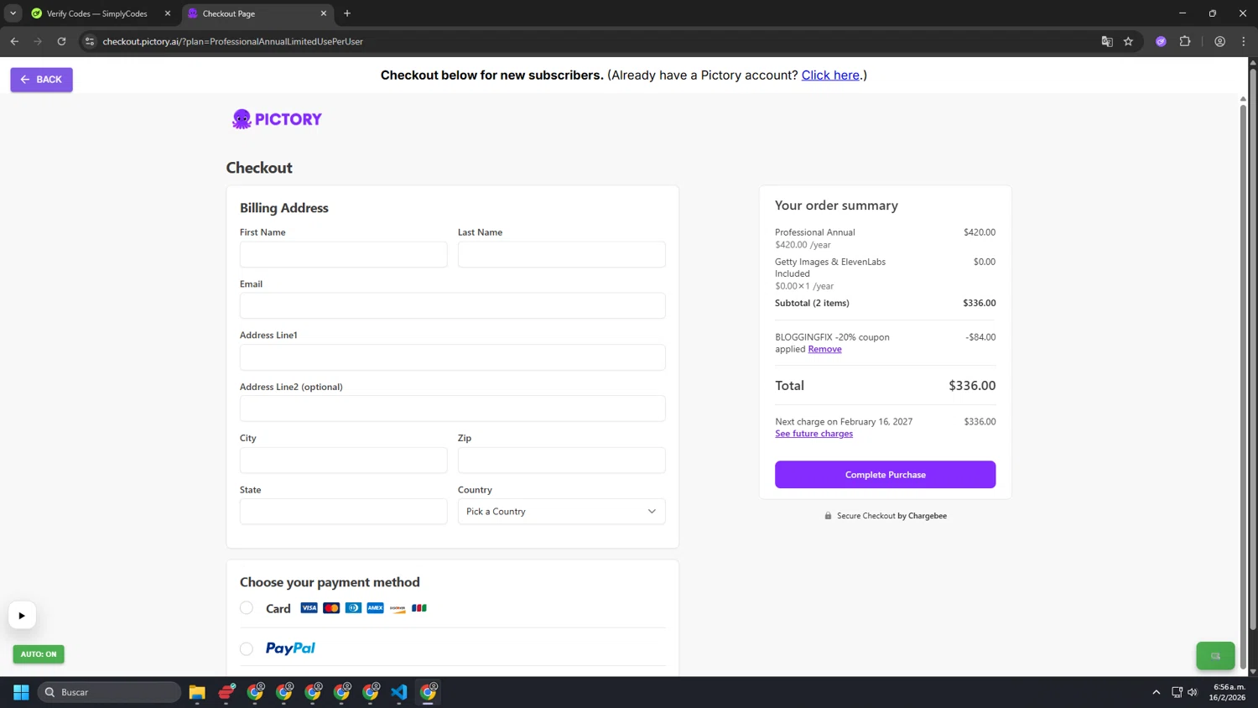Click the browser address bar URL

click(x=232, y=41)
